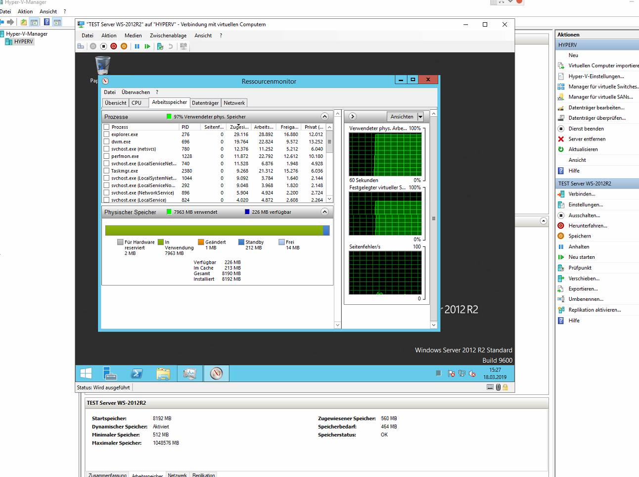639x477 pixels.
Task: Click Enhanced Session icon in VM toolbar
Action: tap(183, 47)
